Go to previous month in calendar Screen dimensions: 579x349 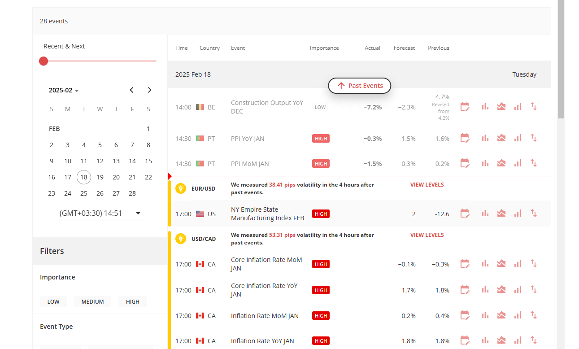tap(131, 90)
